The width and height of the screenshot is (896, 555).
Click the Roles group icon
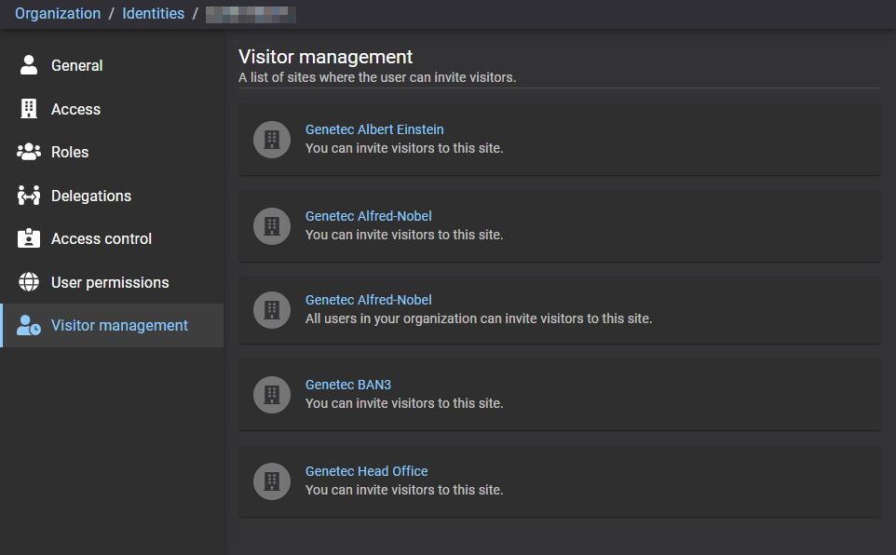pos(29,152)
